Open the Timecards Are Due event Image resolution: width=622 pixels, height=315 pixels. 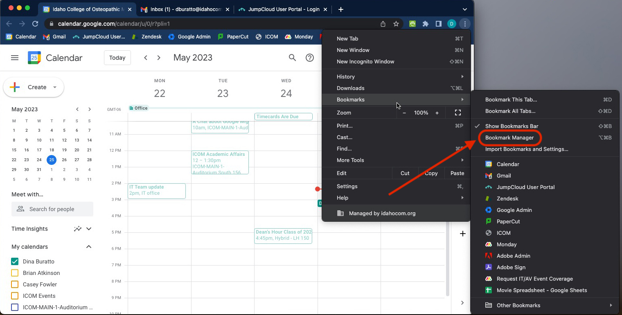pos(283,117)
